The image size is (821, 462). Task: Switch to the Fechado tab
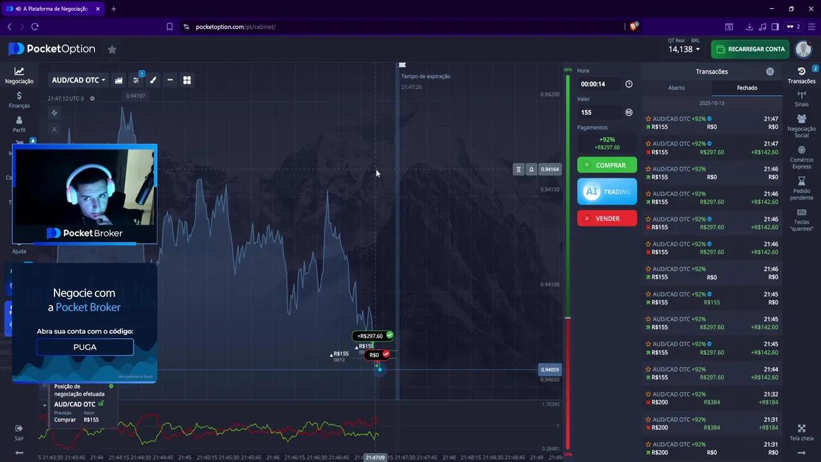(x=747, y=88)
